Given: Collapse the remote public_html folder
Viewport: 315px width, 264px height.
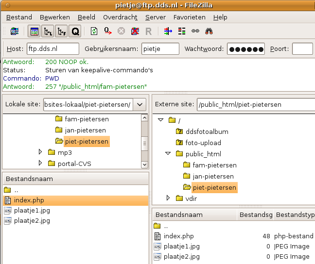Looking at the screenshot, I should tap(168, 153).
